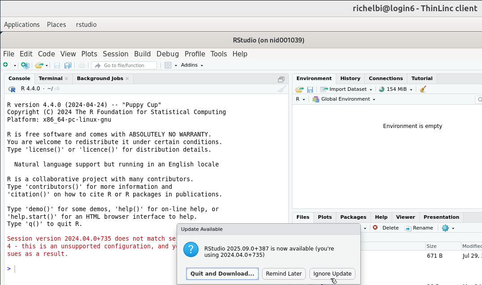The height and width of the screenshot is (285, 482).
Task: Open the Session menu
Action: (x=115, y=54)
